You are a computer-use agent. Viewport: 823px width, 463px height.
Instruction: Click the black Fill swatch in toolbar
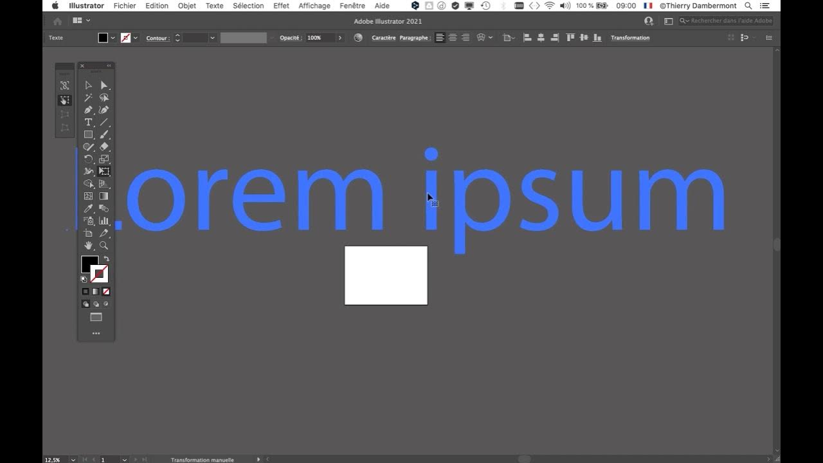[x=88, y=263]
